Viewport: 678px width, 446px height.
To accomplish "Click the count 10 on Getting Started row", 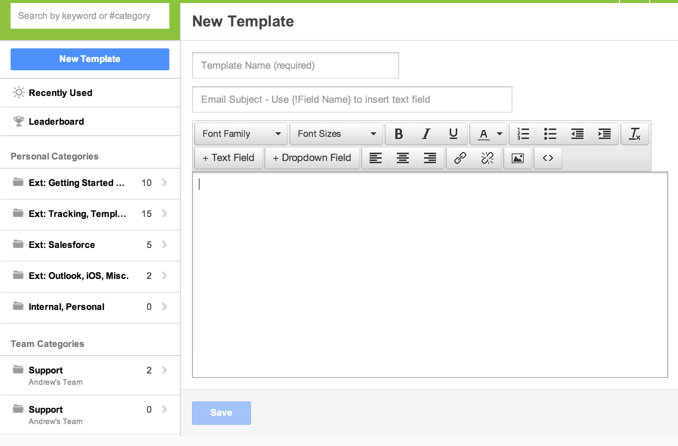I will click(x=147, y=183).
